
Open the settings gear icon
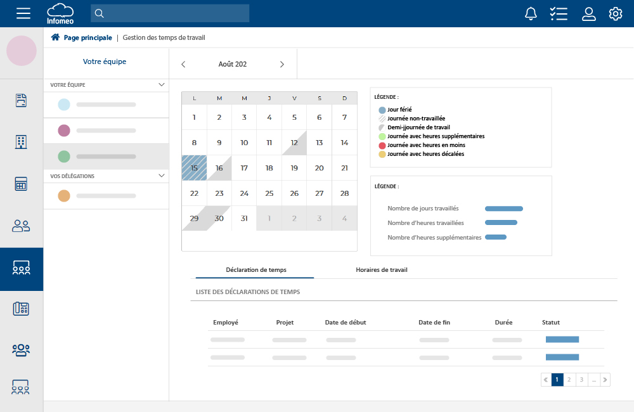pyautogui.click(x=616, y=13)
